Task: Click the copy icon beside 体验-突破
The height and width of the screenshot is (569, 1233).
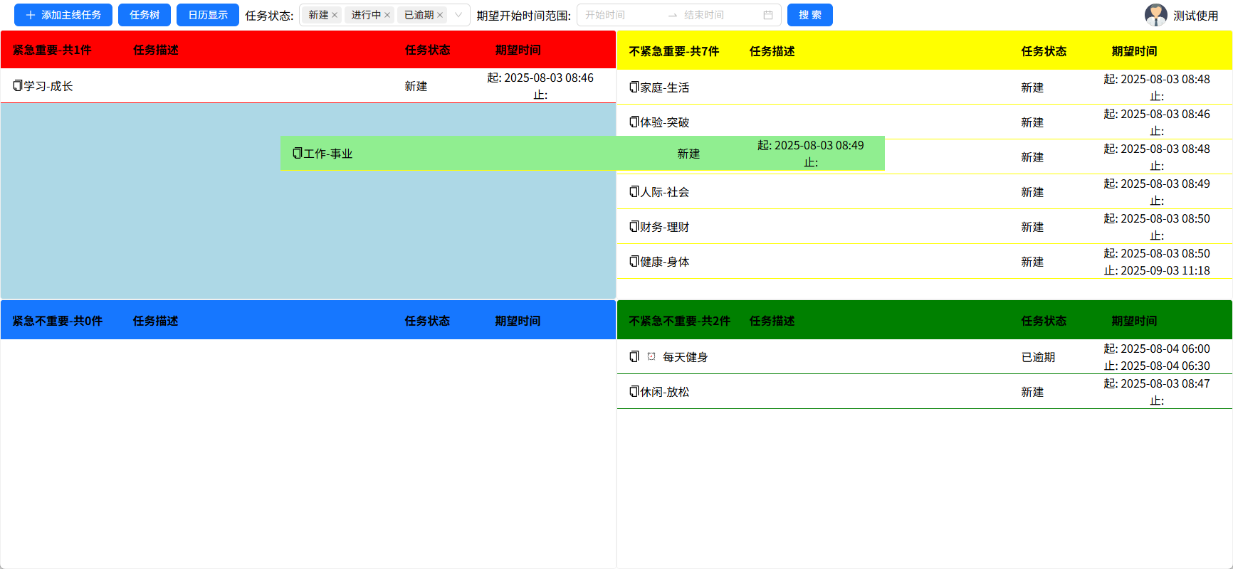Action: [x=634, y=122]
